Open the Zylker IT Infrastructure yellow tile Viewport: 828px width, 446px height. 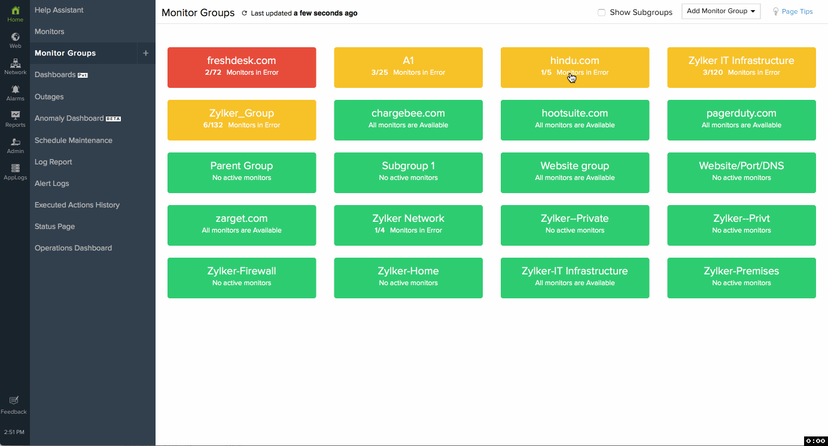coord(741,67)
